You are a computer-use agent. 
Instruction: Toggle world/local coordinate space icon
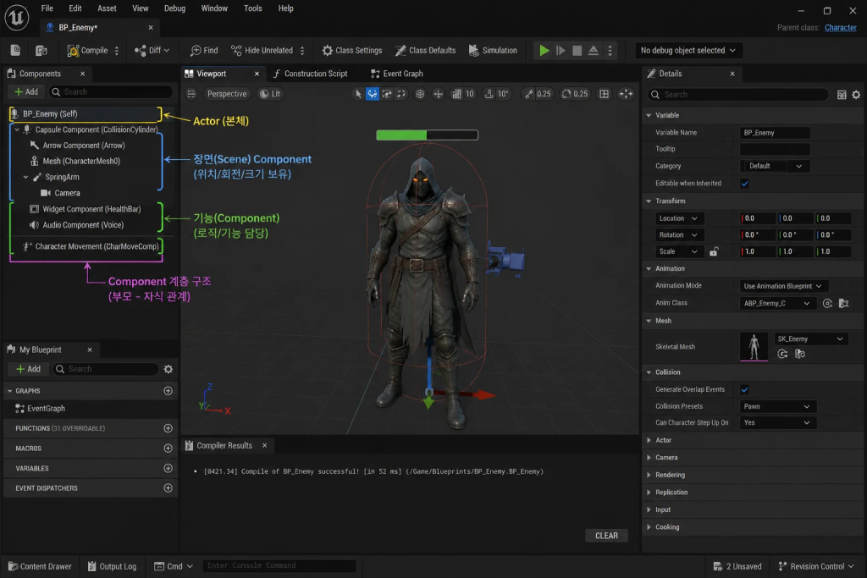coord(420,94)
